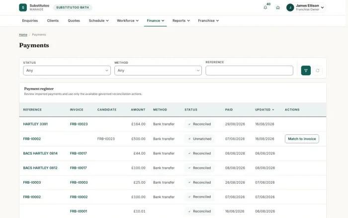This screenshot has width=348, height=218.
Task: Expand the Franchise menu
Action: tap(208, 21)
